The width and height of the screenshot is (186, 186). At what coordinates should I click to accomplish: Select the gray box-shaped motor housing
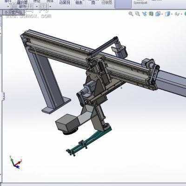67,122
